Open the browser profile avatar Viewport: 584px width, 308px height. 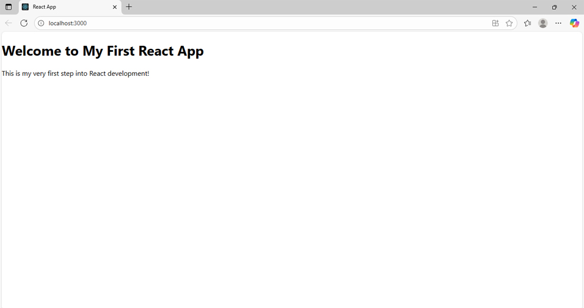tap(543, 23)
